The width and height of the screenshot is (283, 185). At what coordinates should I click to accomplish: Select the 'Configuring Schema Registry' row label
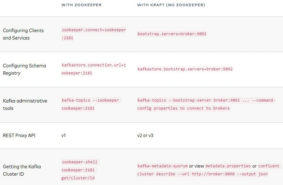point(24,69)
